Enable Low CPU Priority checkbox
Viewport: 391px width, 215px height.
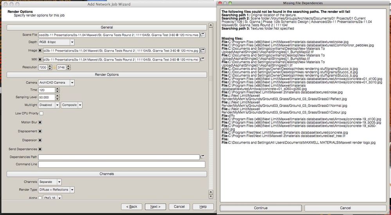coord(41,113)
